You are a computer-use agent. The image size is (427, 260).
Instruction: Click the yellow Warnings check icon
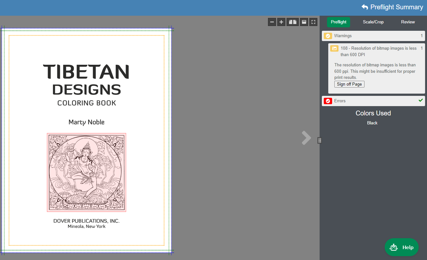coord(328,36)
